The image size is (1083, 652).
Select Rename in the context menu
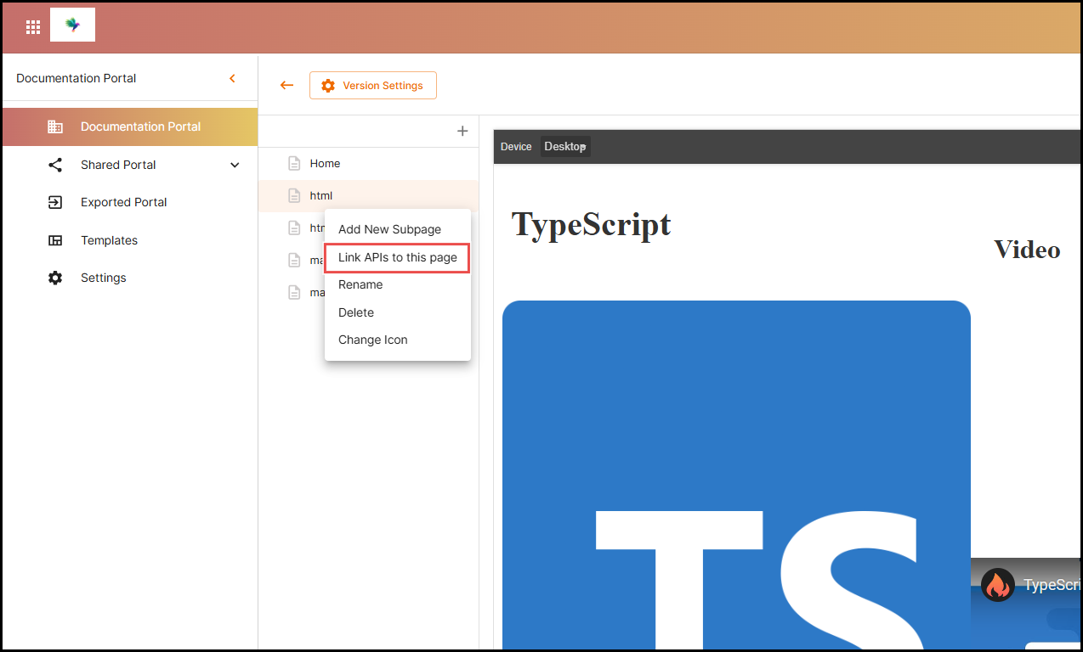(x=360, y=284)
